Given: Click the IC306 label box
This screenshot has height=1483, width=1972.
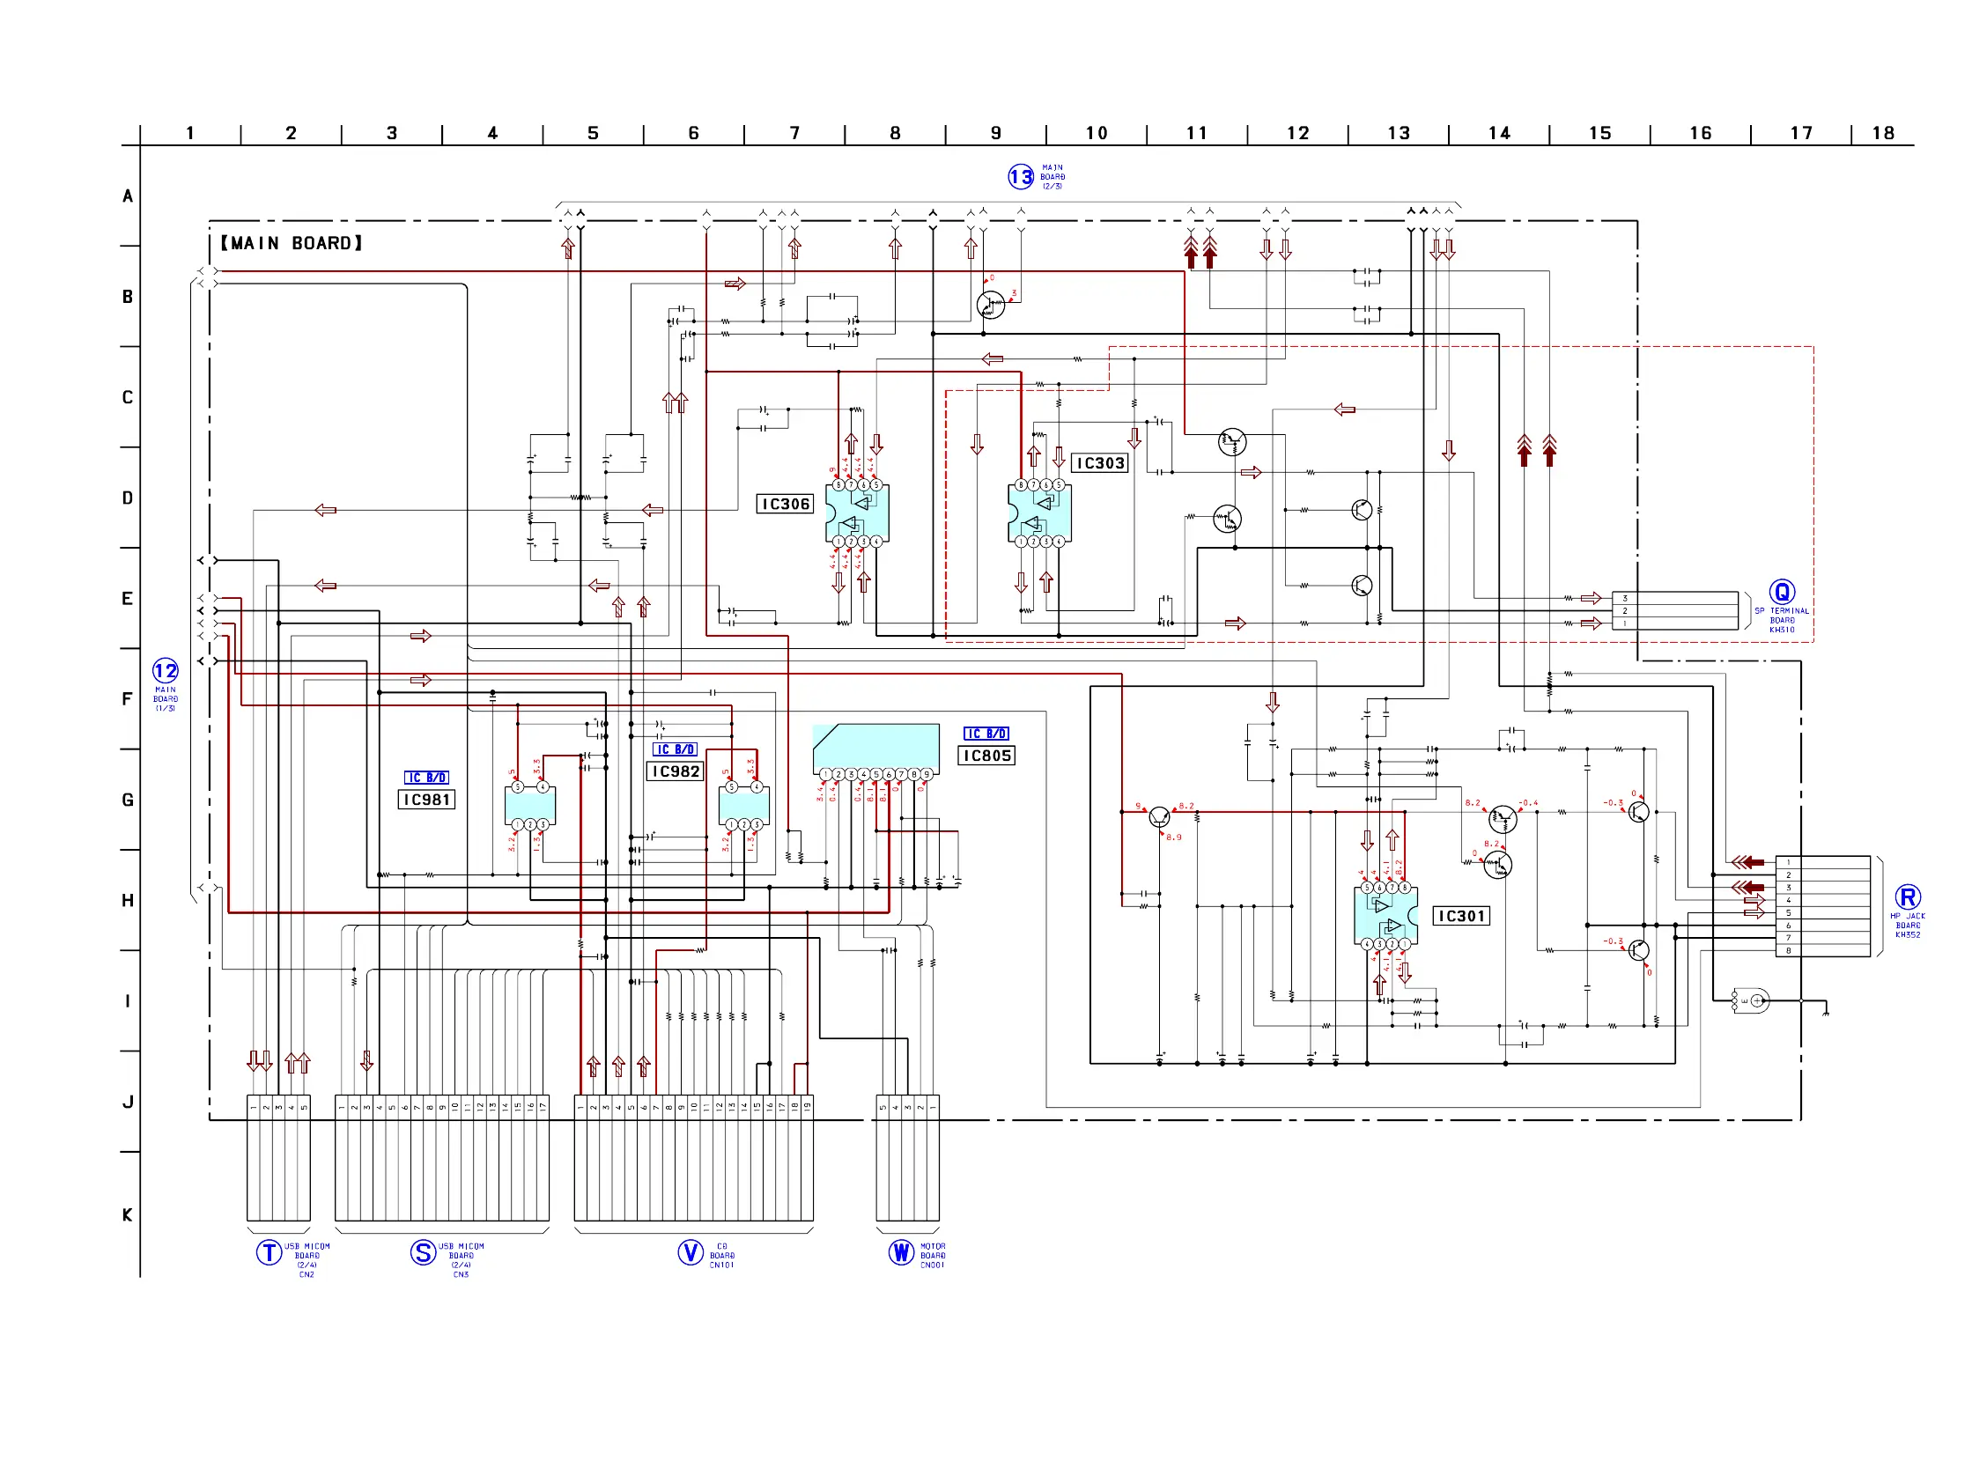Looking at the screenshot, I should click(785, 505).
